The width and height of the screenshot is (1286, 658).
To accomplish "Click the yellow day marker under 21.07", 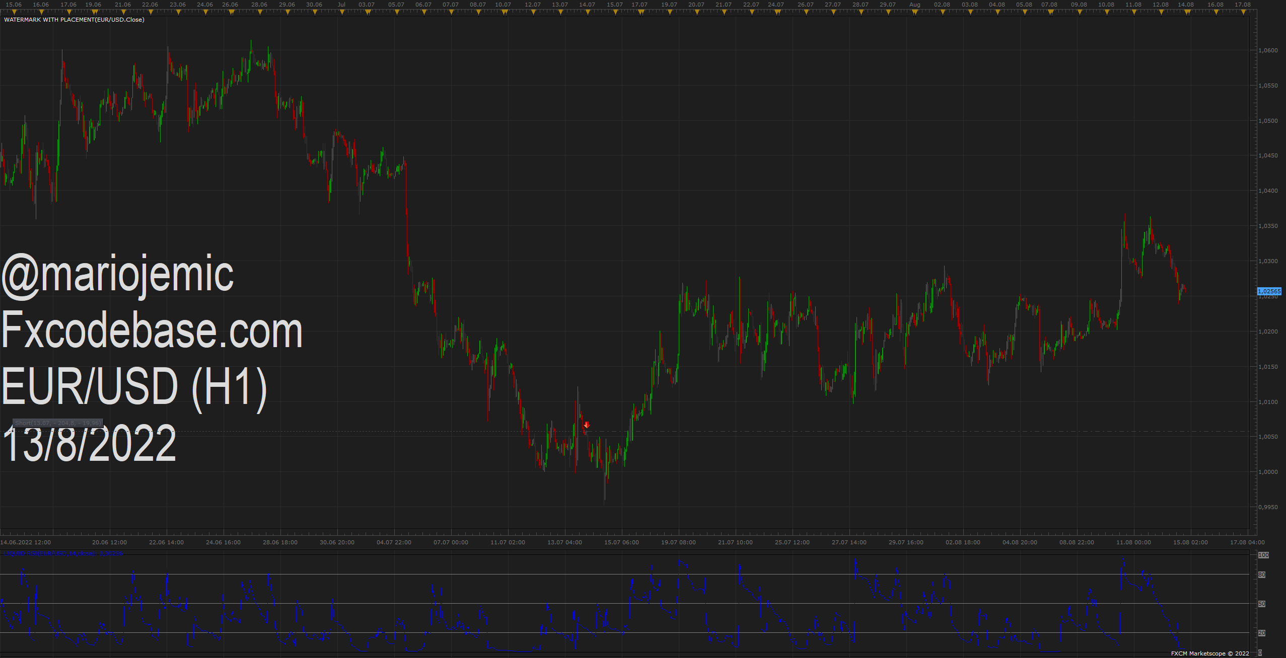I will point(724,12).
